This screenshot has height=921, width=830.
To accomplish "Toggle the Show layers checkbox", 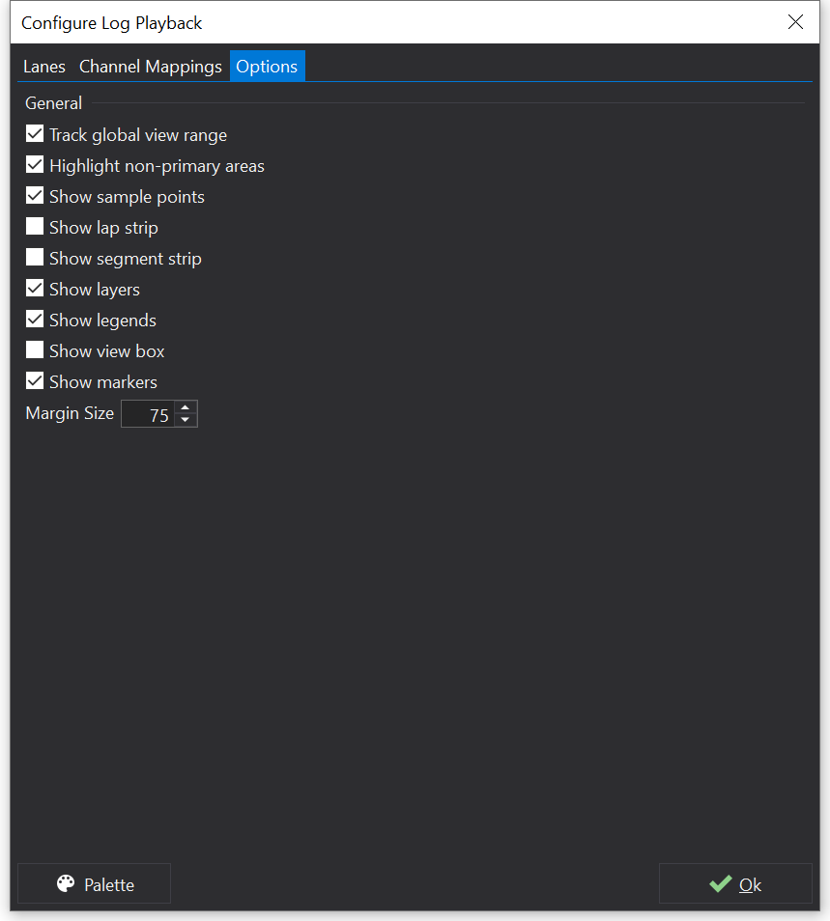I will (35, 289).
